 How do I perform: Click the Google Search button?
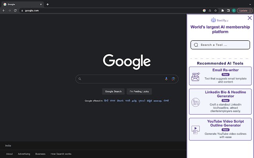click(113, 91)
